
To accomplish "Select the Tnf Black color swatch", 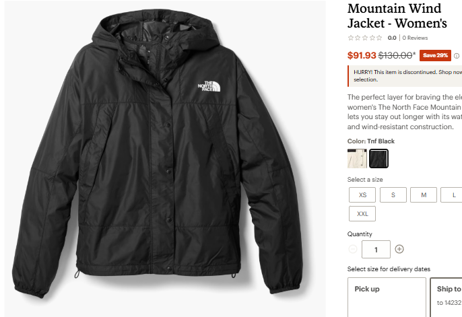I will point(379,158).
